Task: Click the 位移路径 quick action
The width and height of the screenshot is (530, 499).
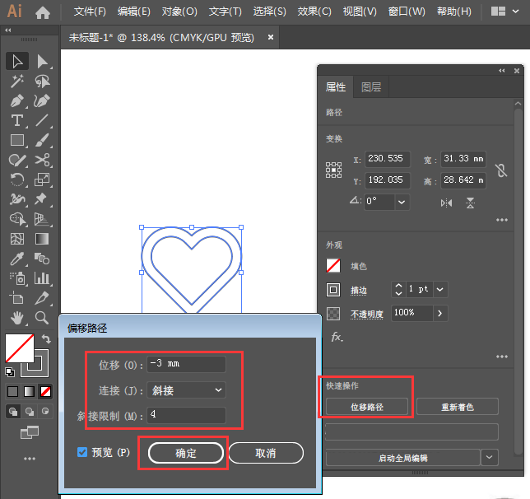Action: tap(367, 407)
